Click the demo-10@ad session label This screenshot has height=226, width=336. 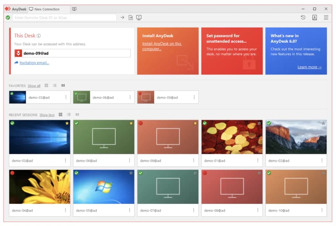(279, 210)
